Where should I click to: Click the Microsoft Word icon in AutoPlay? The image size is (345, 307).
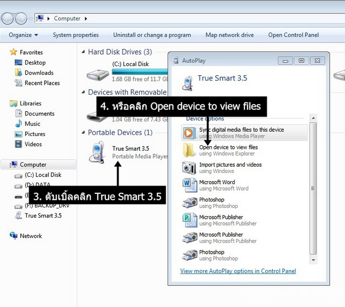[x=189, y=185]
